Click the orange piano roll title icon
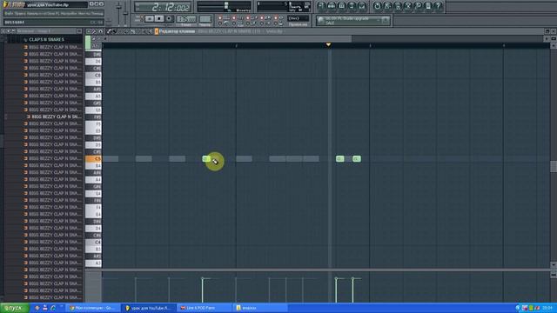557x313 pixels. tap(157, 31)
